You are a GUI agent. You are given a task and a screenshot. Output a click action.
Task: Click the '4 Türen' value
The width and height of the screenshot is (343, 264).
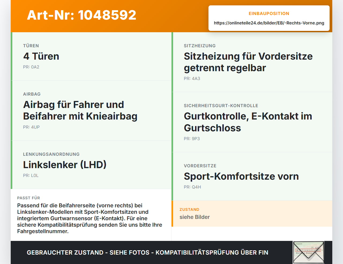(x=41, y=56)
